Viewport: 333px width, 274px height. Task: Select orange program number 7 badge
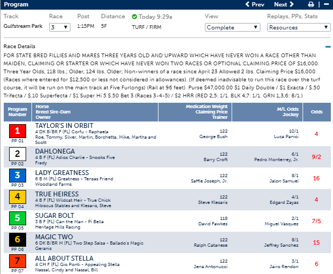tap(17, 262)
